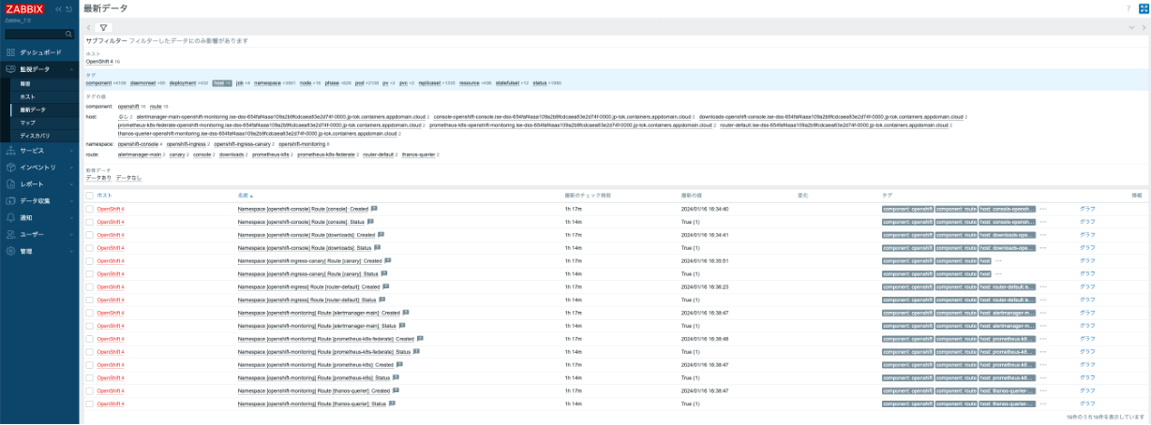Screen dimensions: 1151x425
Task: Expand the サービス menu section
Action: pos(39,150)
